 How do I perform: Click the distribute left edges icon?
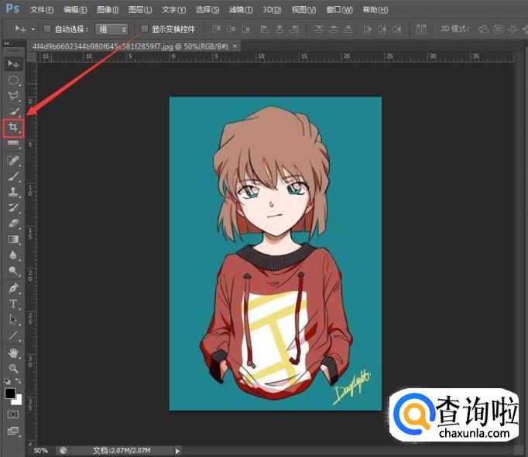(x=368, y=29)
